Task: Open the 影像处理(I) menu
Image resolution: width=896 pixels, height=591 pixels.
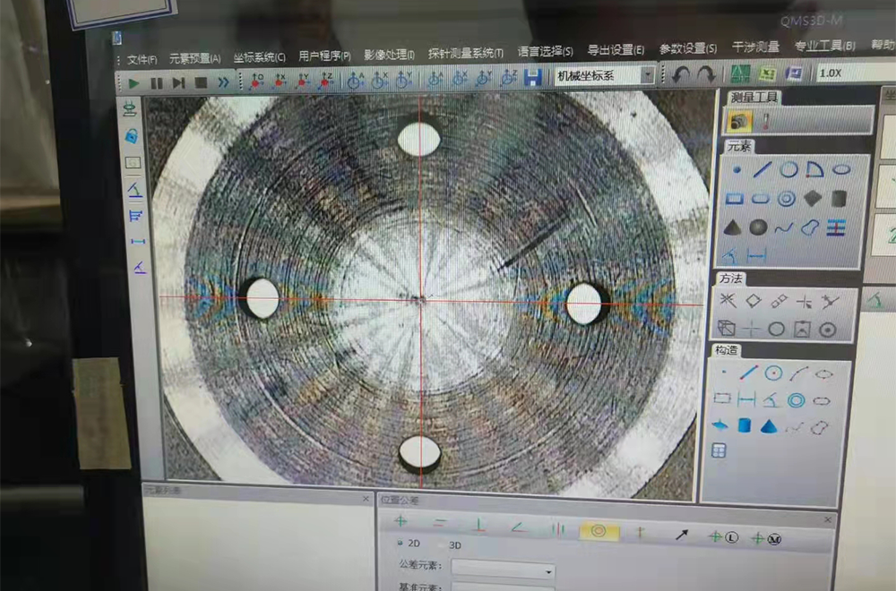Action: (x=389, y=55)
